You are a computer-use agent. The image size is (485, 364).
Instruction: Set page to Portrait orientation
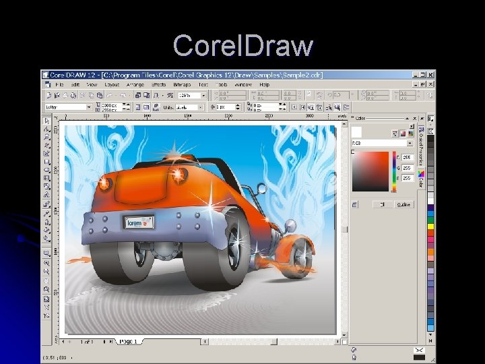click(x=138, y=107)
